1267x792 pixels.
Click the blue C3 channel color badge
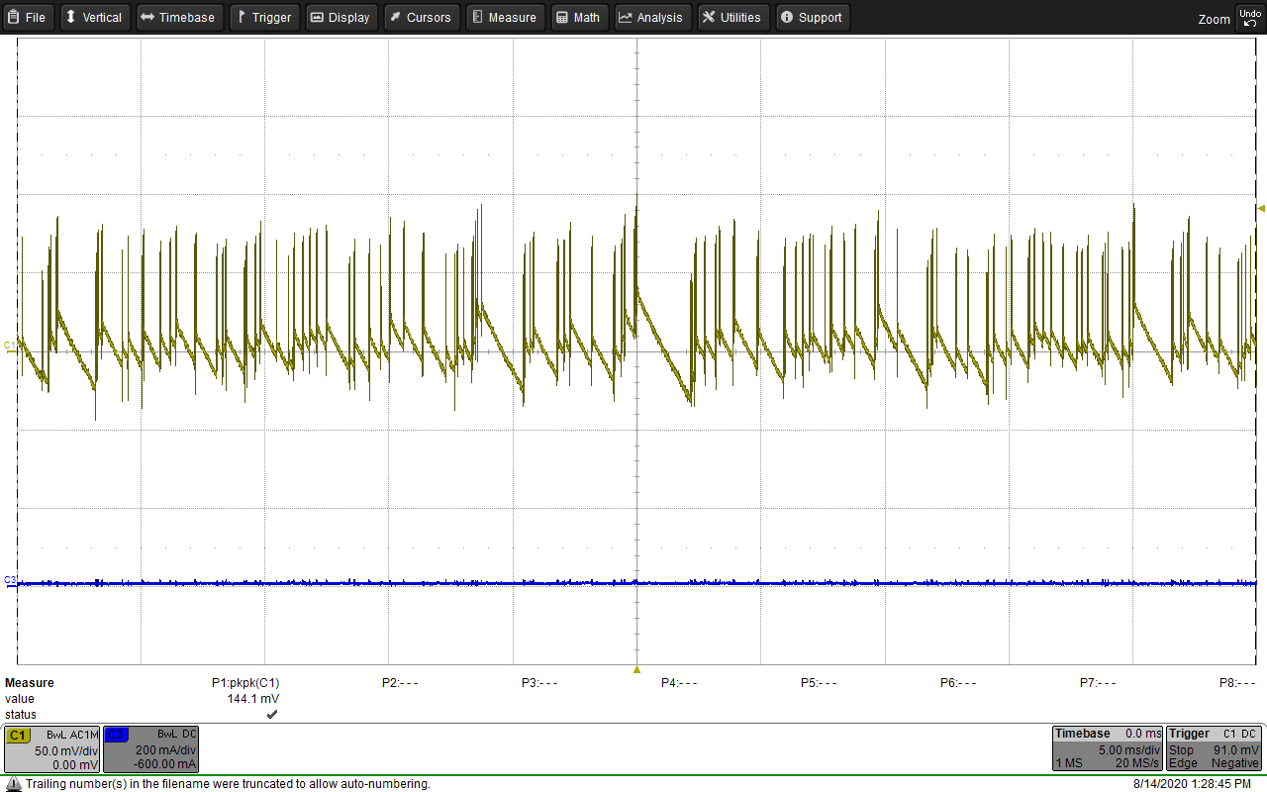click(x=117, y=735)
